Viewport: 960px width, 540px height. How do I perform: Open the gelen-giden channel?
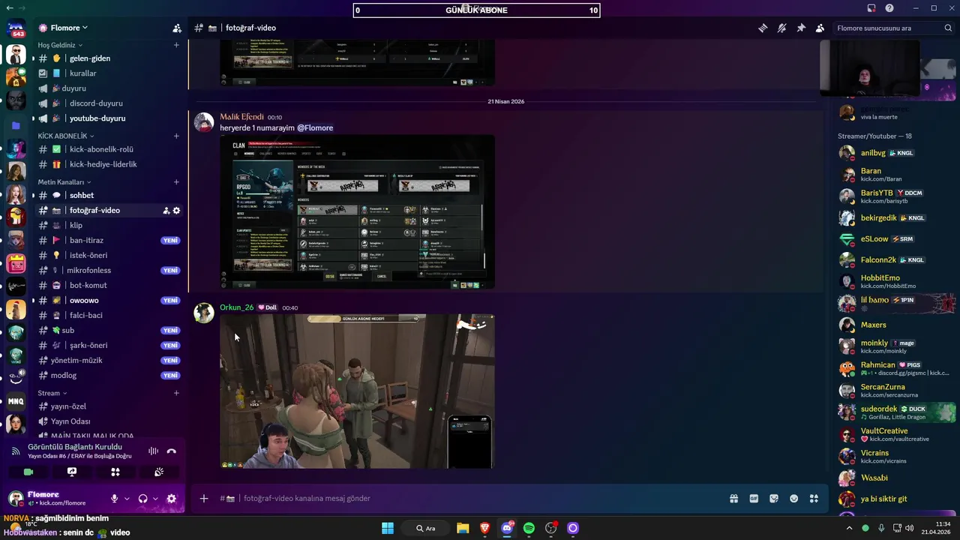pos(109,58)
